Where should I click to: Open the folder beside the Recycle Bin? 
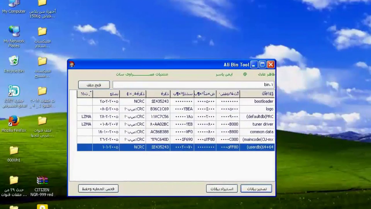pos(42,67)
